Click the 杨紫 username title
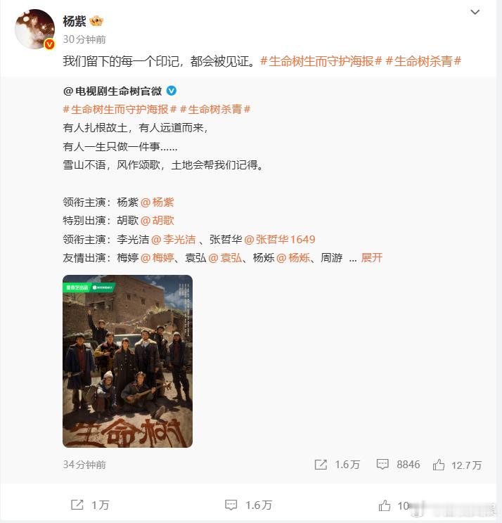502x523 pixels. [x=75, y=21]
